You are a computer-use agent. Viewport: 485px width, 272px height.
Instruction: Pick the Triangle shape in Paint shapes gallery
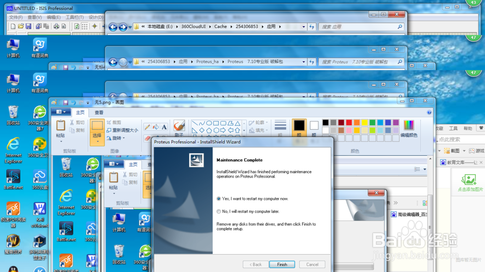click(238, 123)
